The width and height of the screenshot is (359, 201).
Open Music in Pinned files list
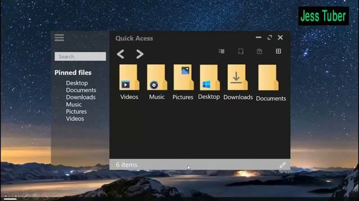click(x=73, y=104)
